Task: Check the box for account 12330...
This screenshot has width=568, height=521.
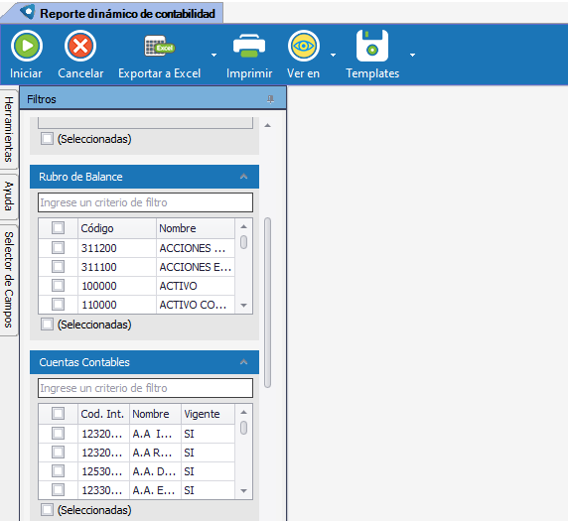Action: click(x=58, y=490)
